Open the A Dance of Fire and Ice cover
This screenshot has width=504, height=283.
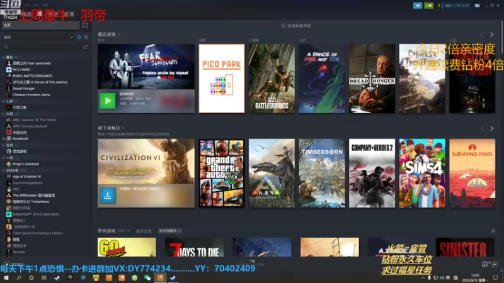(x=322, y=79)
